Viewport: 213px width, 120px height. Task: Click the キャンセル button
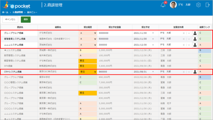point(10,19)
